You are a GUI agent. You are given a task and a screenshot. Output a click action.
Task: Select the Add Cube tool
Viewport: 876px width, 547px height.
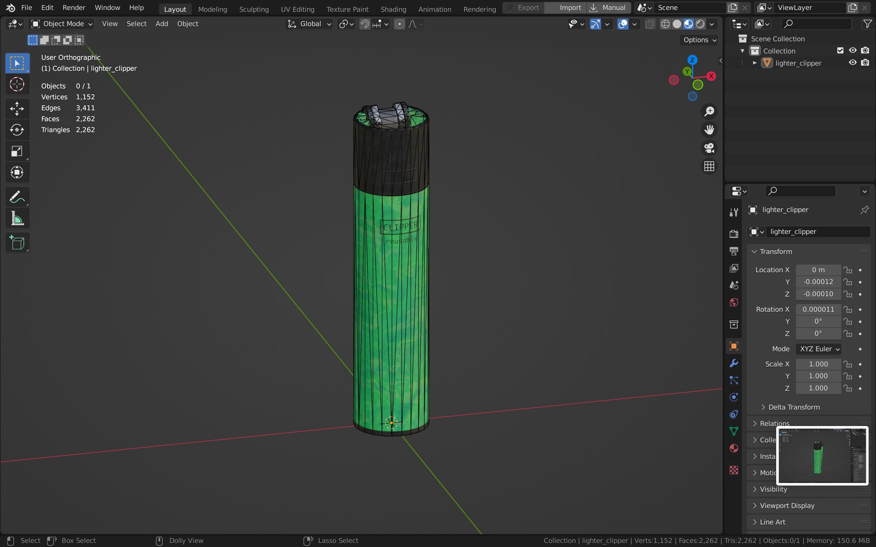17,243
